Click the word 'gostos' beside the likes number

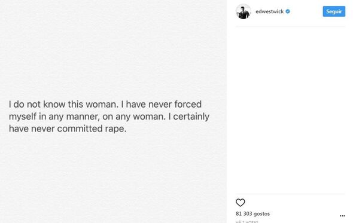point(262,214)
